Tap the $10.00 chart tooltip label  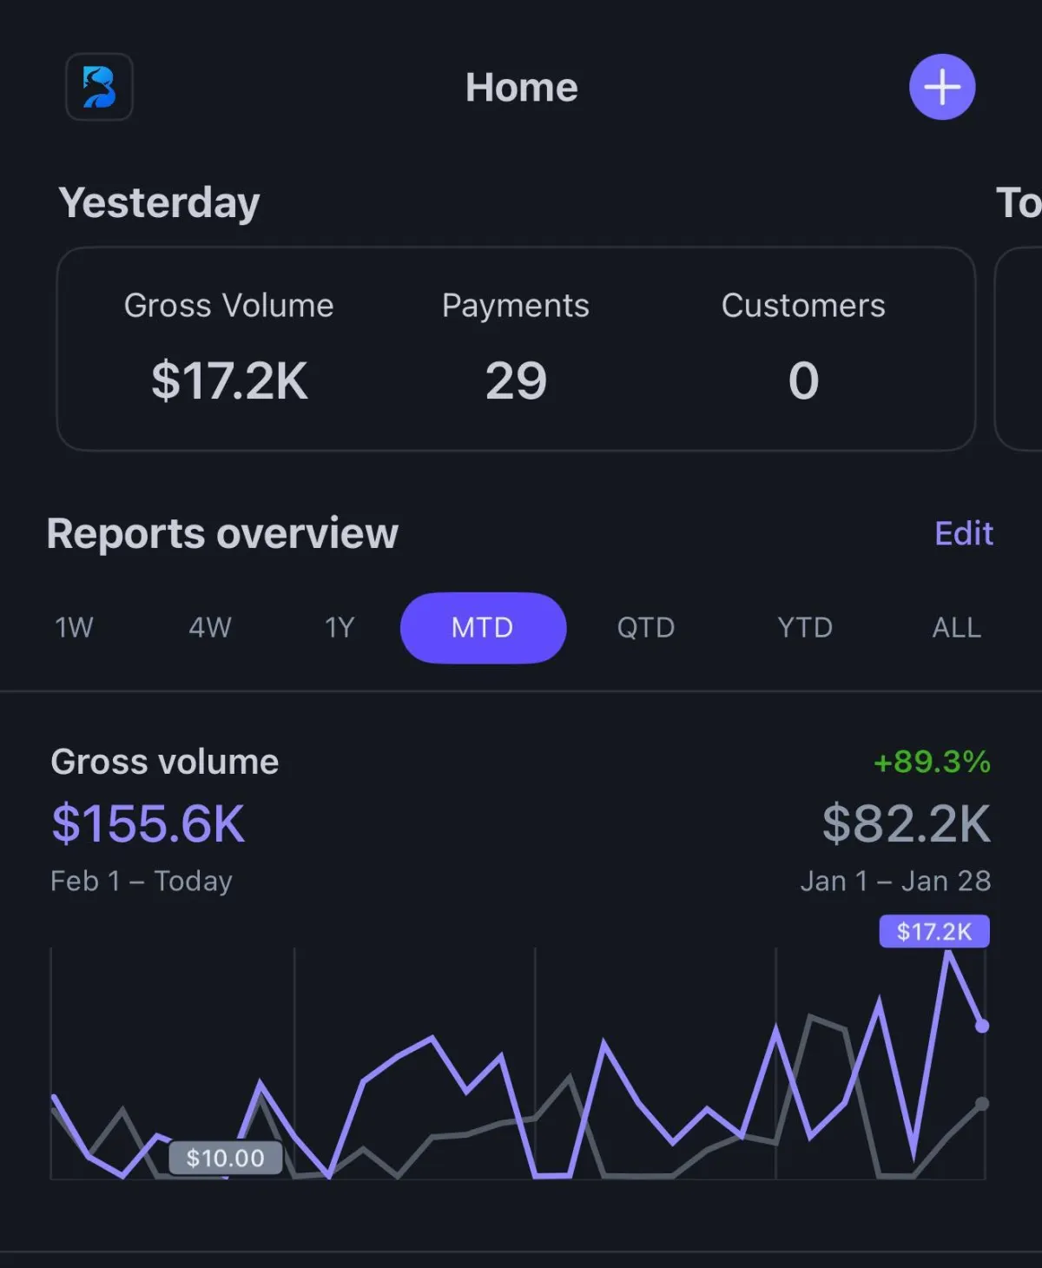point(226,1158)
